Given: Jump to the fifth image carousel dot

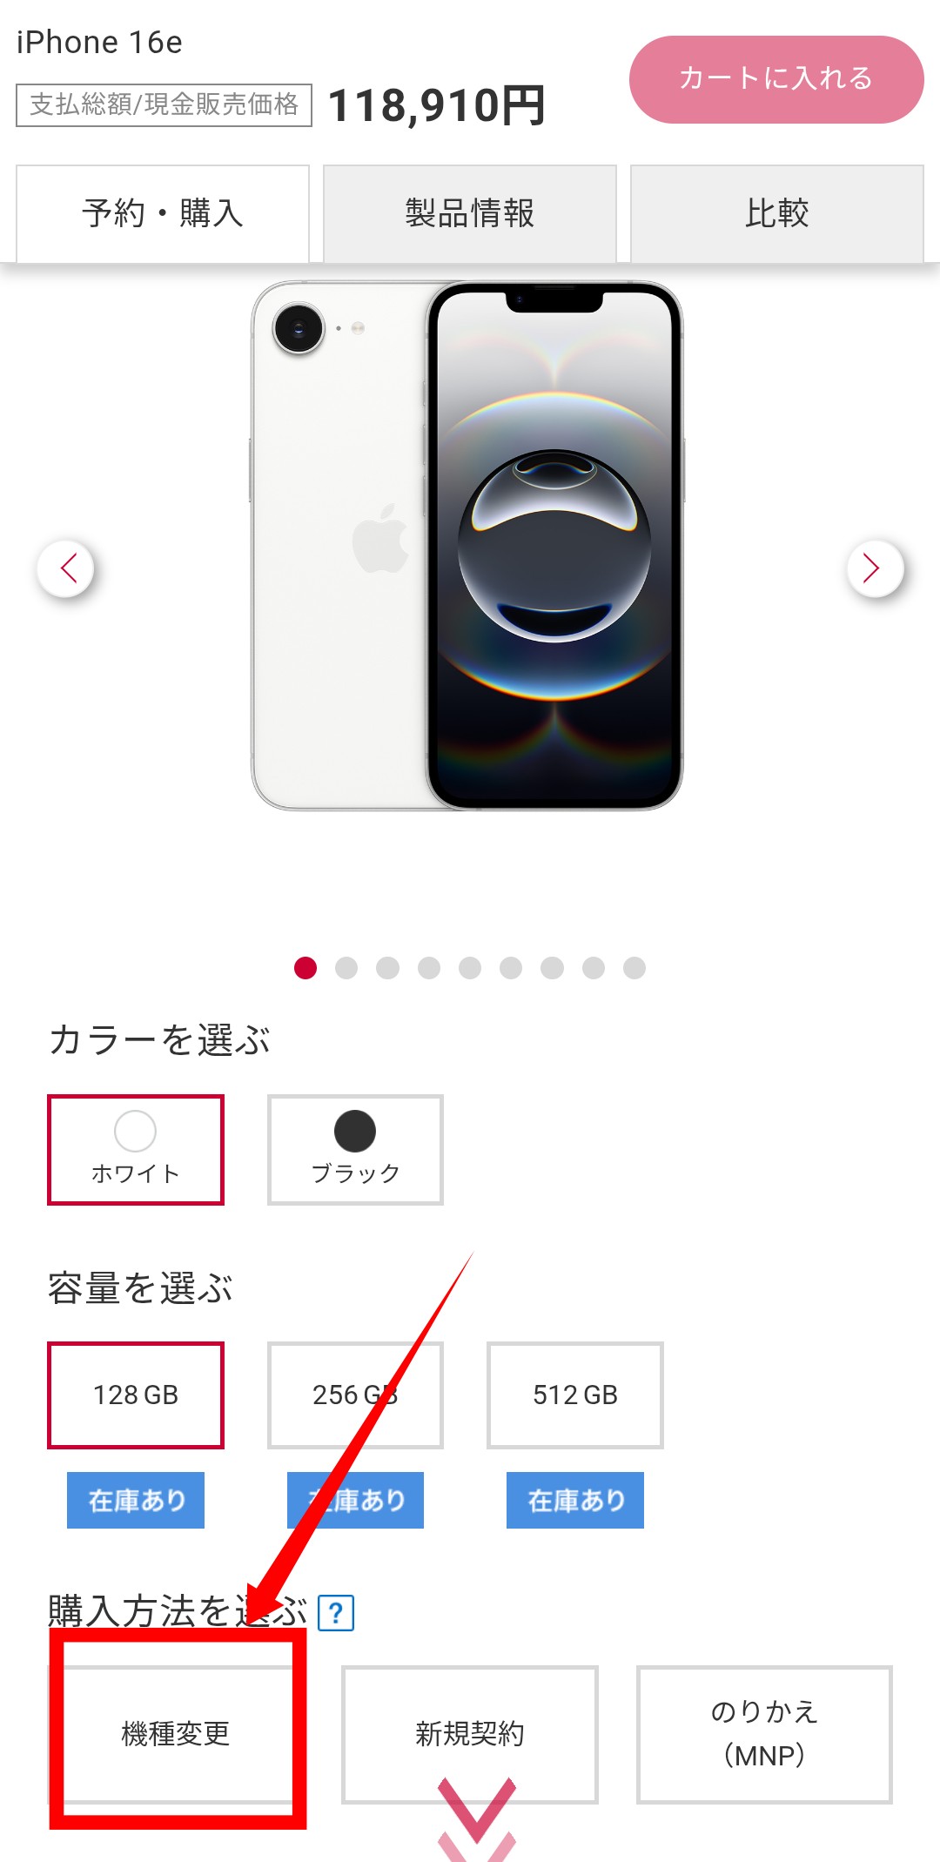Looking at the screenshot, I should 470,968.
